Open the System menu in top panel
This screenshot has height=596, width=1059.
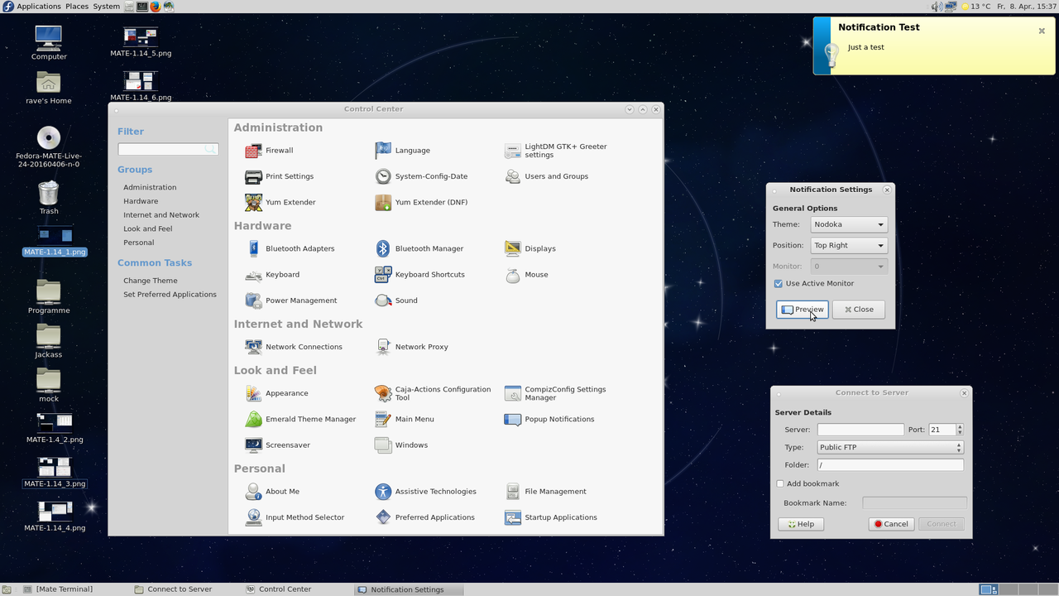106,7
